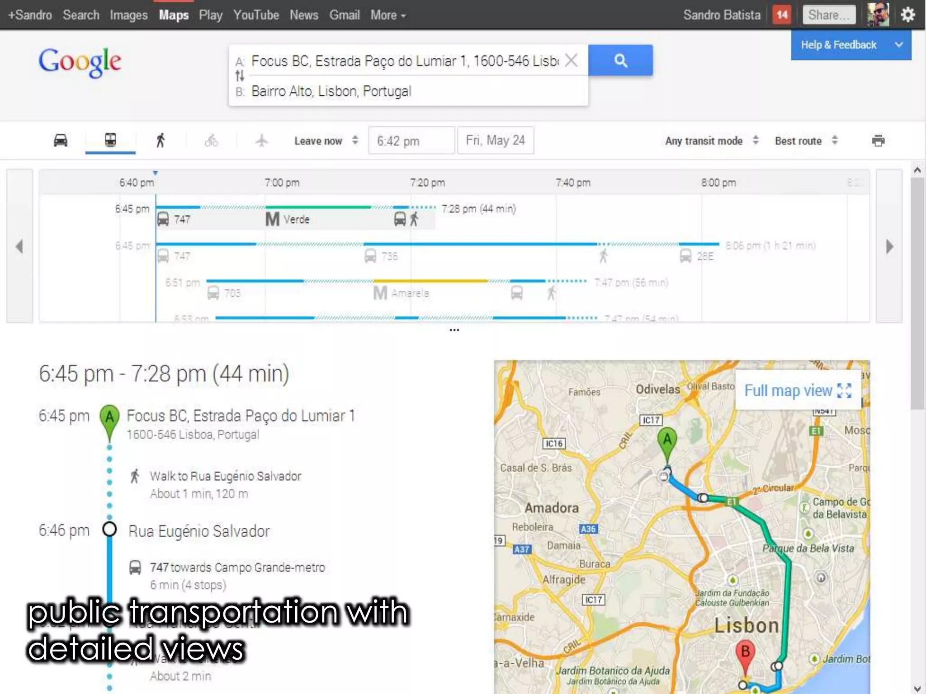Image resolution: width=926 pixels, height=694 pixels.
Task: Click Rua Eugénio Salvador stop name
Action: tap(199, 531)
